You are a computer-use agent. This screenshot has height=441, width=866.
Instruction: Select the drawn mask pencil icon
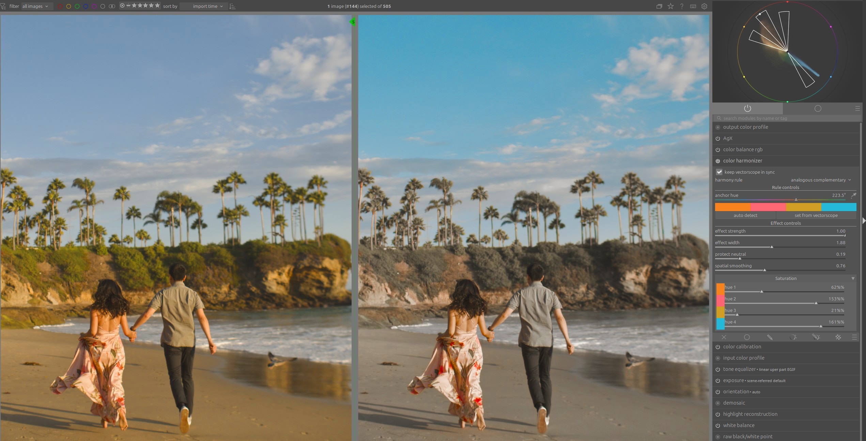point(770,337)
